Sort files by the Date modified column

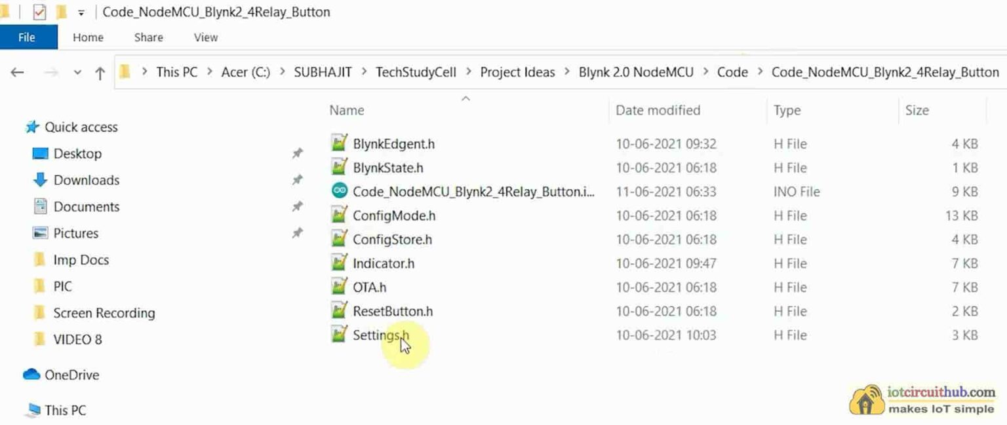(658, 110)
